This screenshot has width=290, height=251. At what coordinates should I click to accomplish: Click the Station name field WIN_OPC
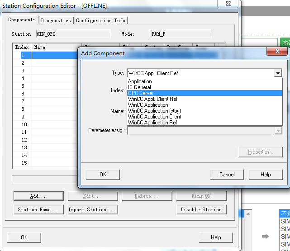click(x=73, y=34)
